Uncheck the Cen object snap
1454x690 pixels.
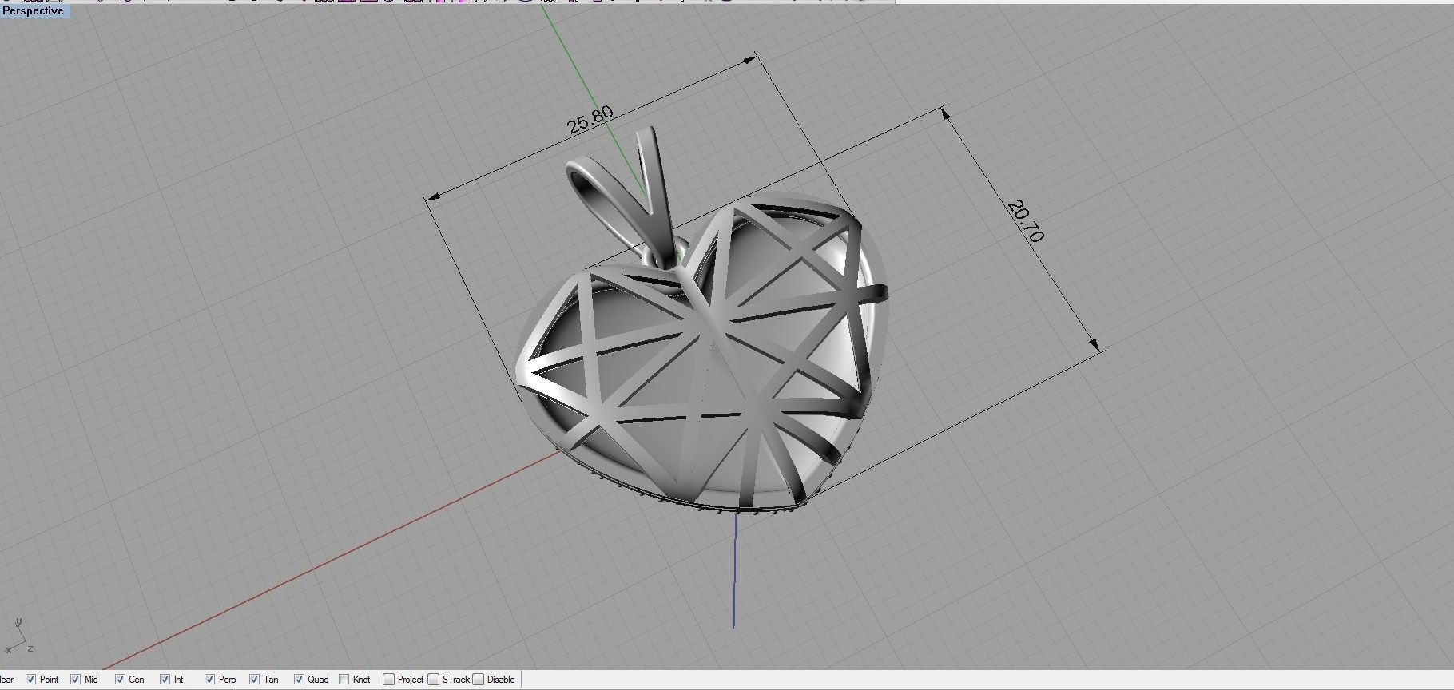point(120,680)
